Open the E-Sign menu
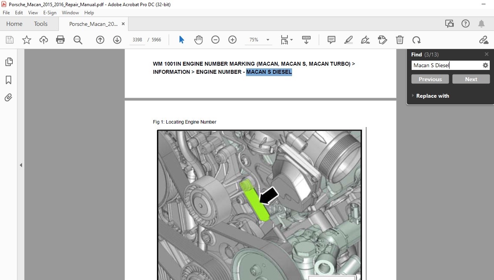The width and height of the screenshot is (494, 280). coord(50,13)
